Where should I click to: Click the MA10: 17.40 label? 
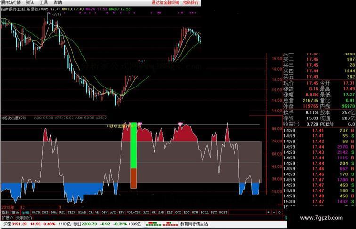pos(73,9)
